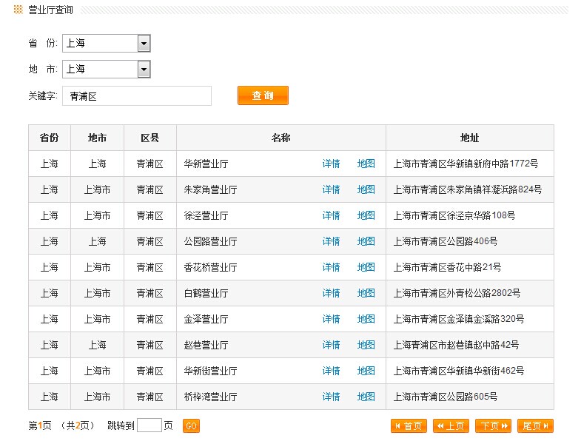581x444 pixels.
Task: Select the name 赵巷营业厅
Action: click(206, 346)
